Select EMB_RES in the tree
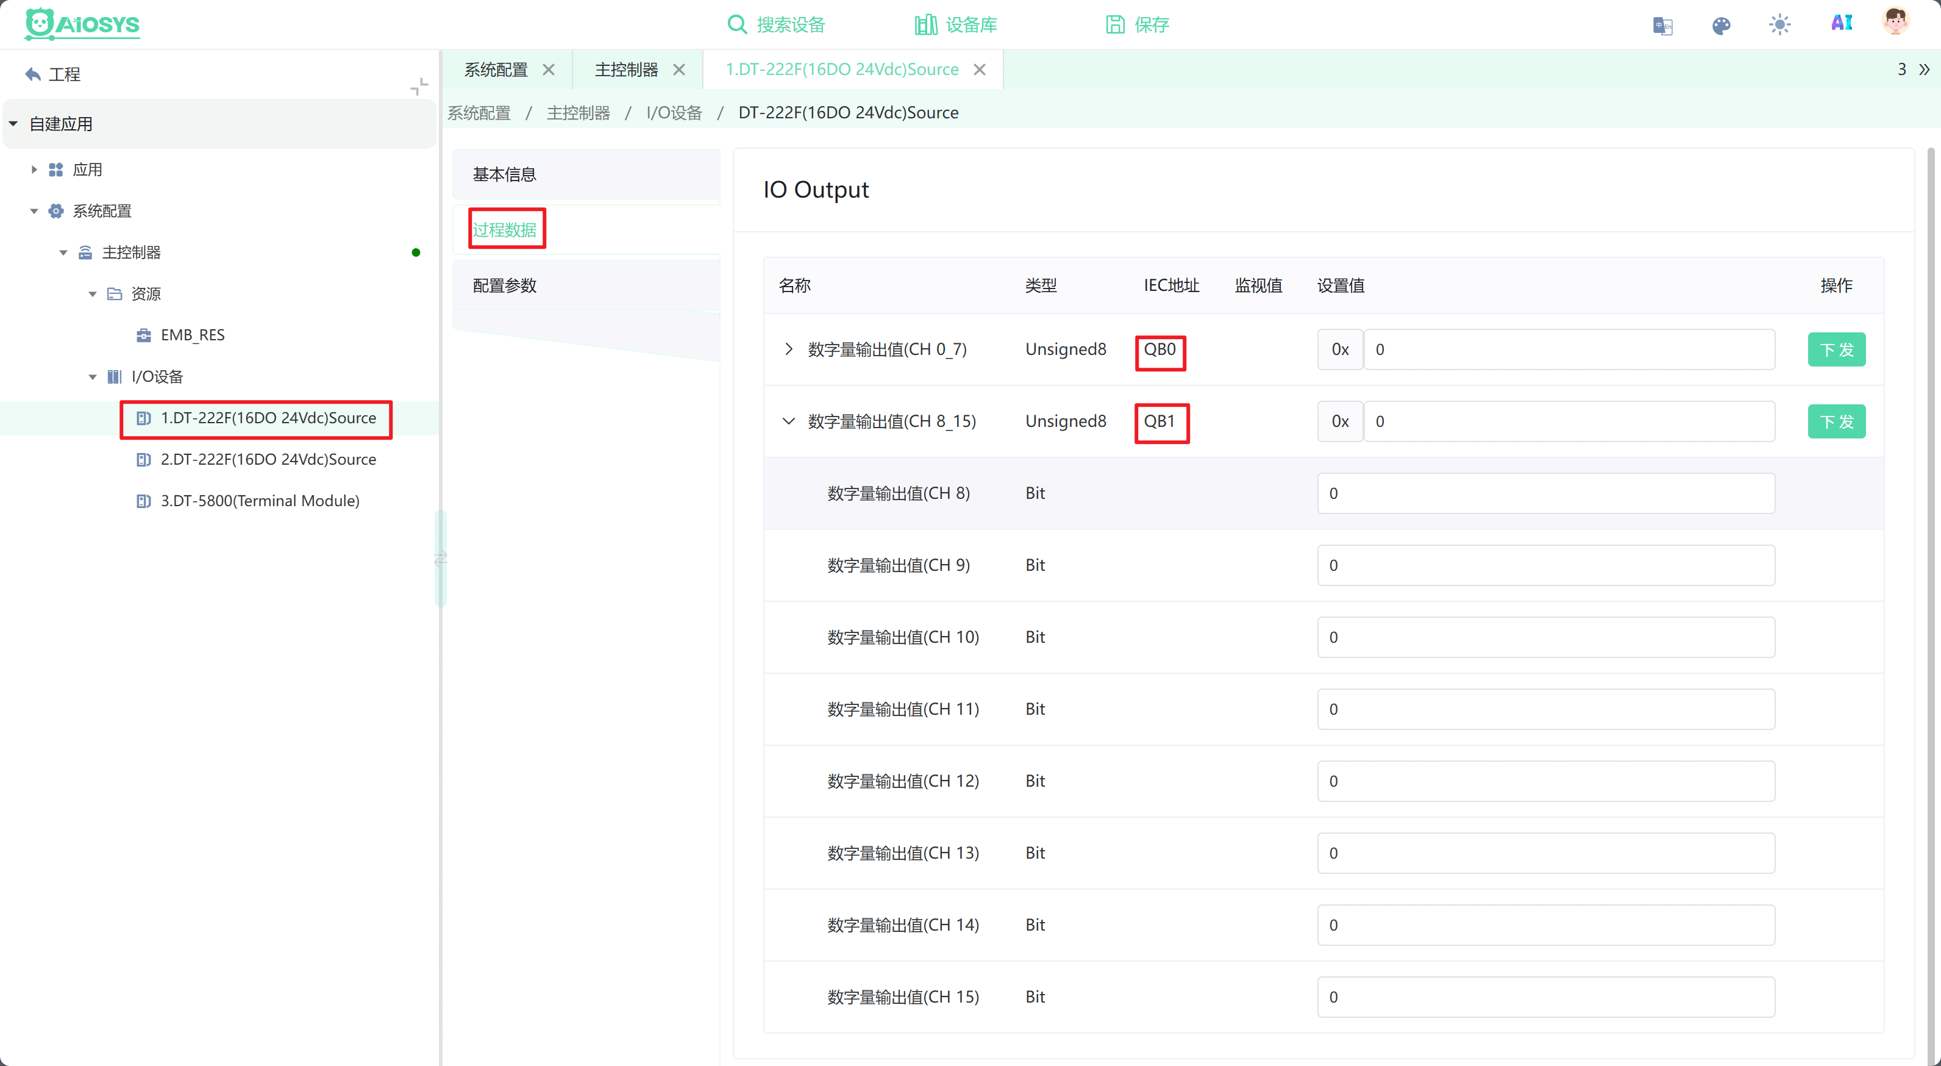The height and width of the screenshot is (1066, 1941). coord(192,335)
